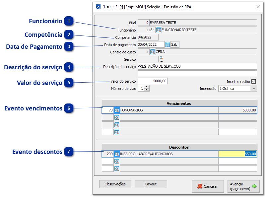Click the Filial code field 0
This screenshot has width=271, height=200.
143,23
